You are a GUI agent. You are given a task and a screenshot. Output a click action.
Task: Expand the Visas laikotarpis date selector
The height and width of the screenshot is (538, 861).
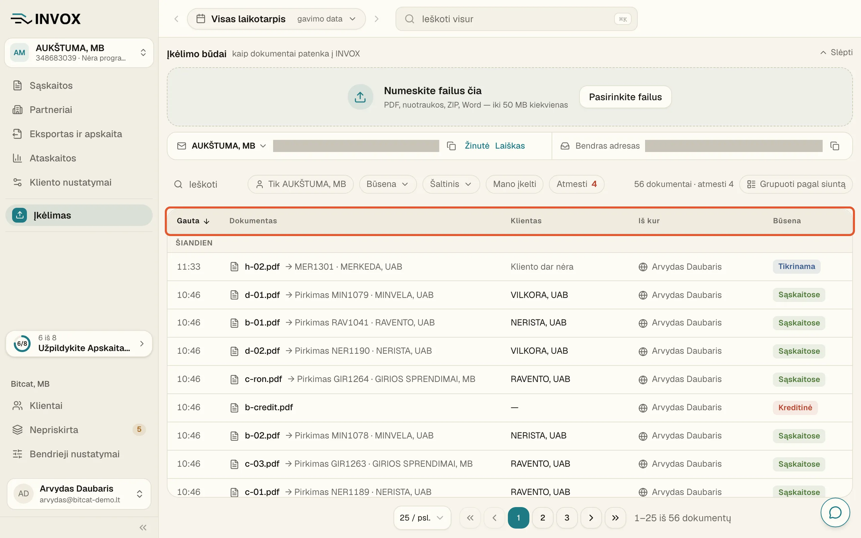click(276, 19)
